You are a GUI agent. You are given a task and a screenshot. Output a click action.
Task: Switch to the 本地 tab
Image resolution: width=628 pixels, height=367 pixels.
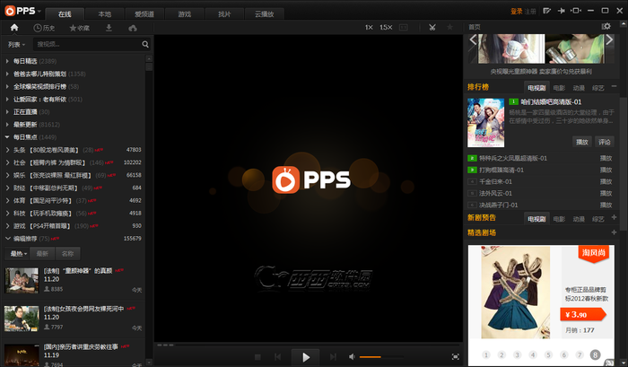(105, 14)
